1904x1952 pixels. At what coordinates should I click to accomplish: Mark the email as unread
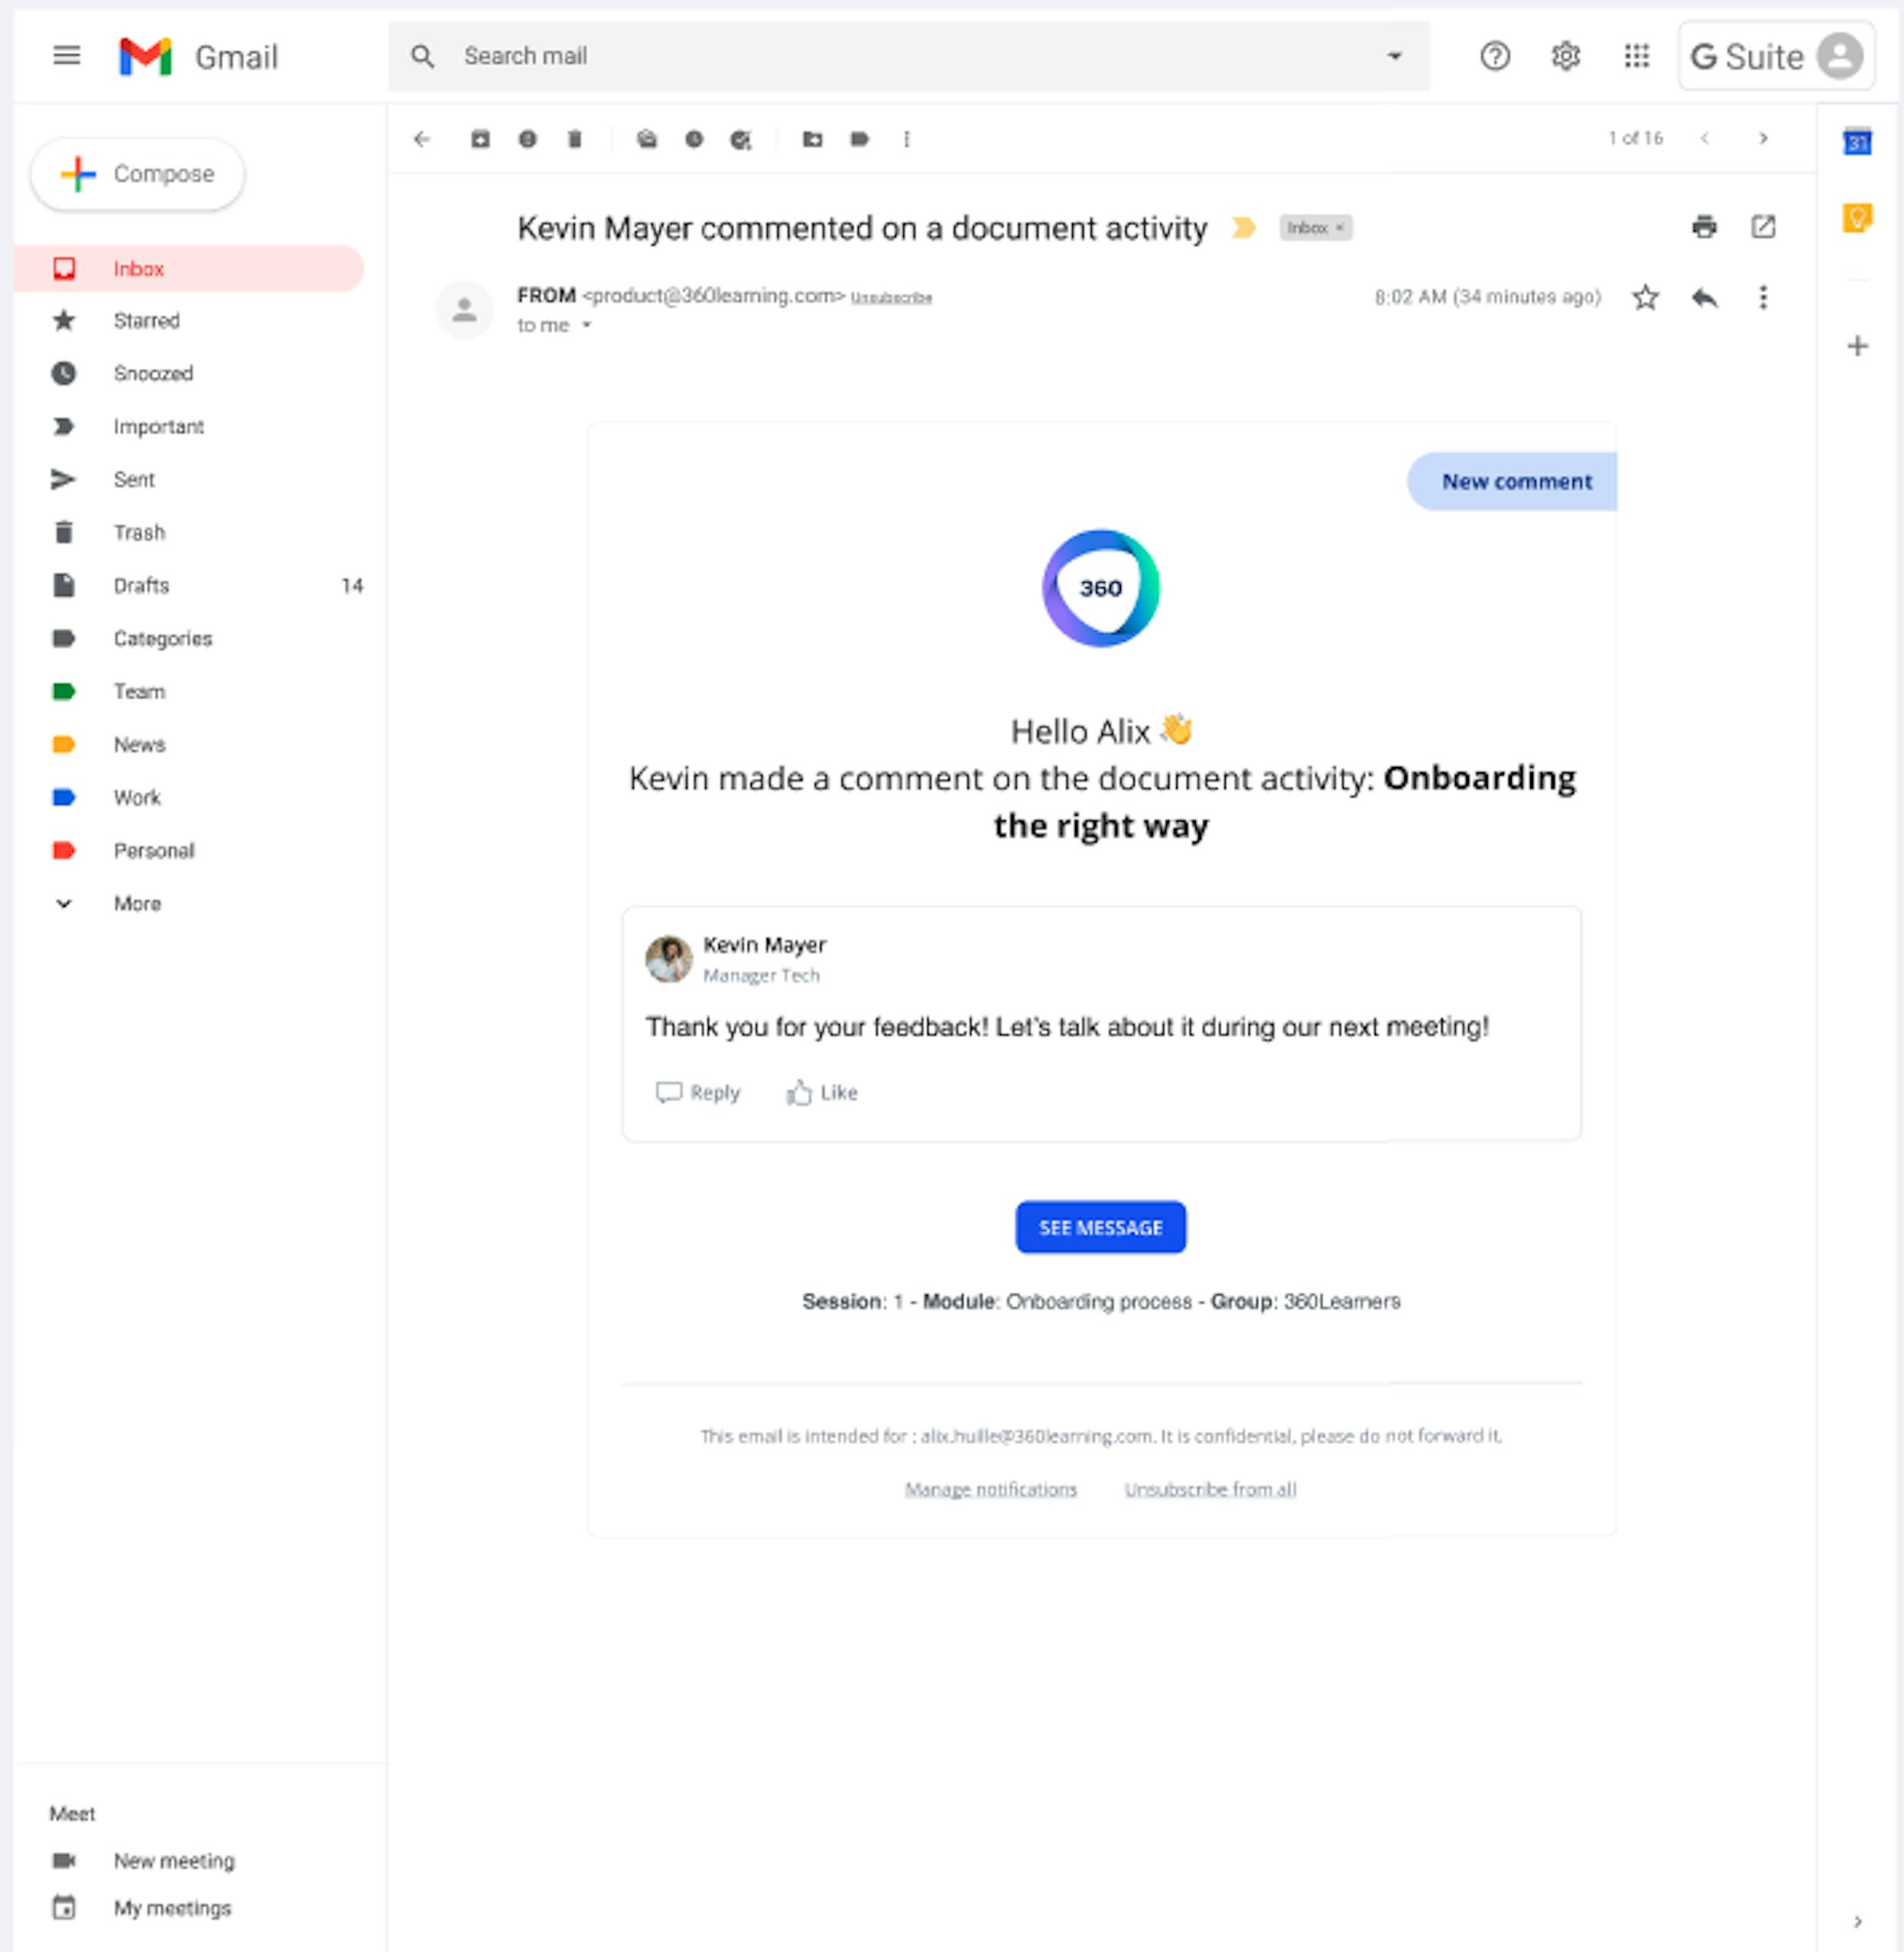(647, 139)
